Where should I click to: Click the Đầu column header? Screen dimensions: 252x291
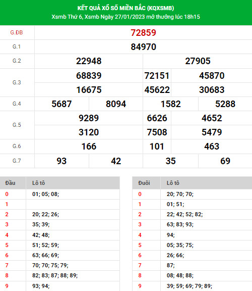(x=10, y=183)
